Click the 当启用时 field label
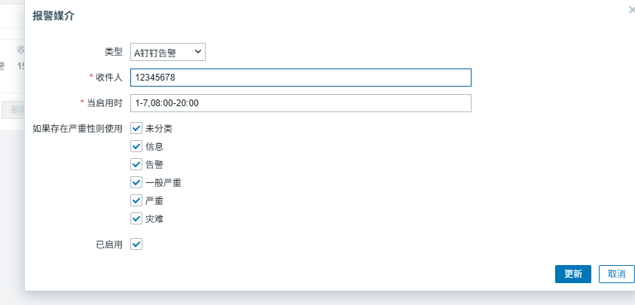The image size is (635, 305). point(104,102)
